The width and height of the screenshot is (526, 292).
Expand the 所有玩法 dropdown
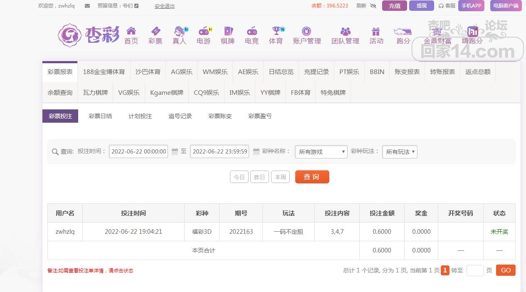[x=400, y=152]
